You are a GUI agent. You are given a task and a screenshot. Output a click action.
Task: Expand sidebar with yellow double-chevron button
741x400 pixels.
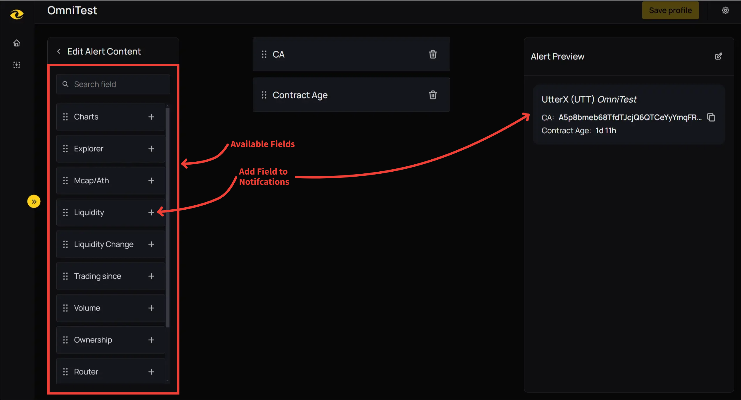click(34, 201)
